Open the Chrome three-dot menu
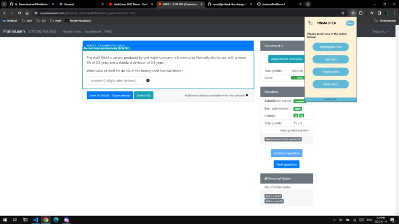Screen dimensions: 399x224 pyautogui.click(x=395, y=13)
